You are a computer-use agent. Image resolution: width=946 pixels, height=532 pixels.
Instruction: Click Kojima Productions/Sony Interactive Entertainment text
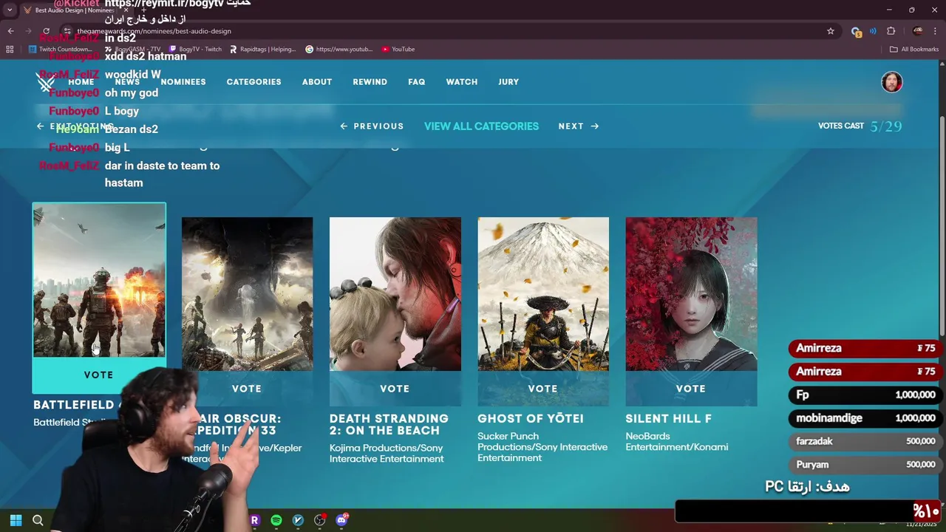[387, 454]
